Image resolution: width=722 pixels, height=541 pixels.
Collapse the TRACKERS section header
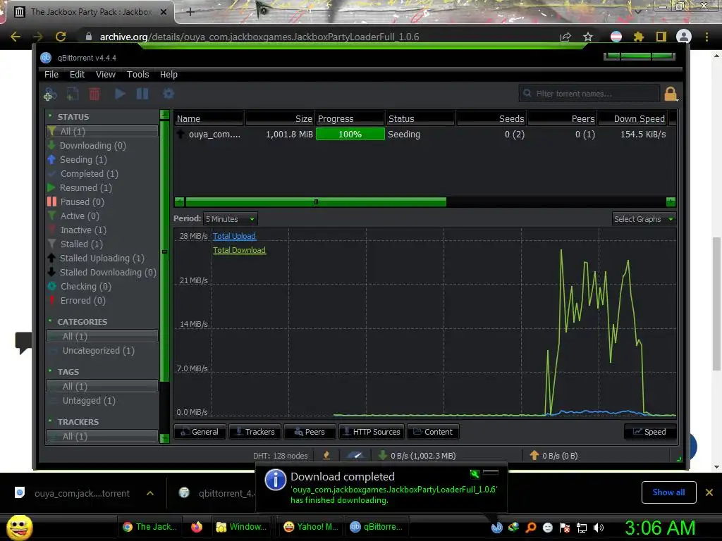[78, 422]
